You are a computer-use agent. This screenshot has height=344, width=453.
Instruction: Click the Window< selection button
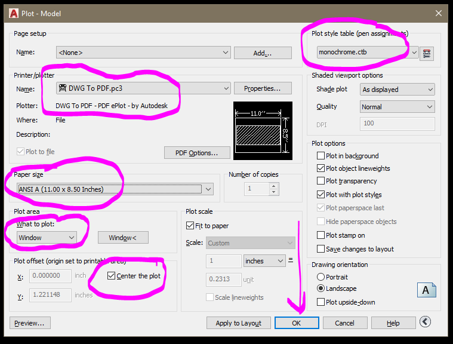click(x=123, y=238)
